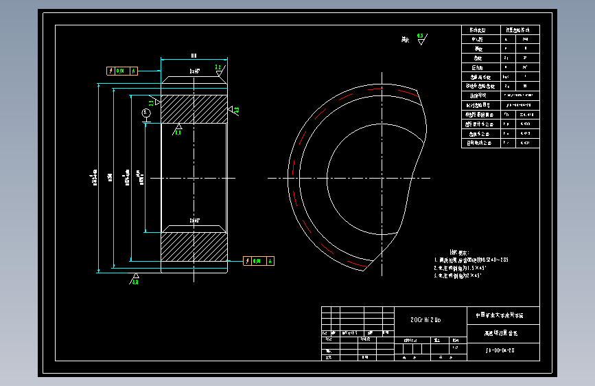Click the part name cell 高速级行星齿轮
Image resolution: width=595 pixels, height=386 pixels.
[503, 334]
